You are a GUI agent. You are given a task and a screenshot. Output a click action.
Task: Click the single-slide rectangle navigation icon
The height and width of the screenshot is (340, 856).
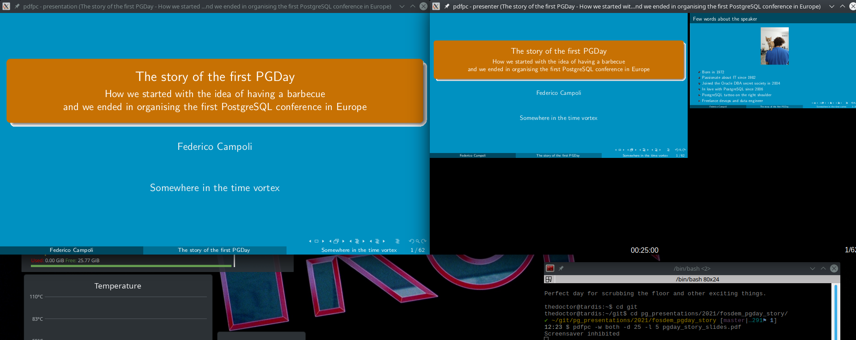click(317, 241)
